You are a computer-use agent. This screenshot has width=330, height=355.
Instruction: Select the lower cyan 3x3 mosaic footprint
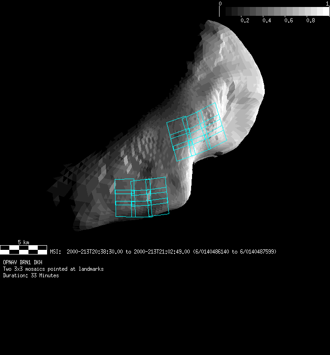(x=141, y=197)
